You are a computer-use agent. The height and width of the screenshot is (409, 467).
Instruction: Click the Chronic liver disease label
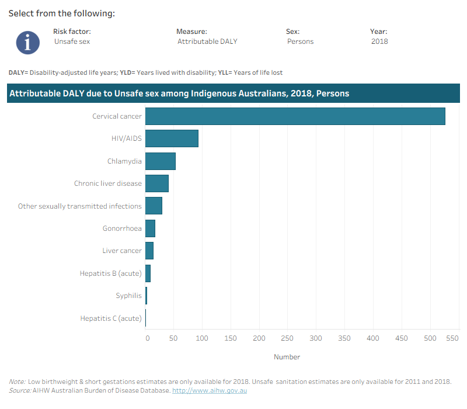(x=108, y=183)
